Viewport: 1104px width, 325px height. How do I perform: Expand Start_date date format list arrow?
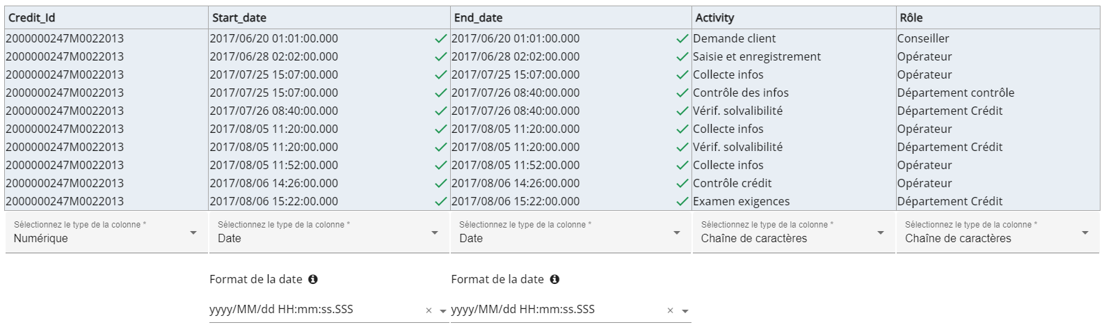pyautogui.click(x=443, y=311)
